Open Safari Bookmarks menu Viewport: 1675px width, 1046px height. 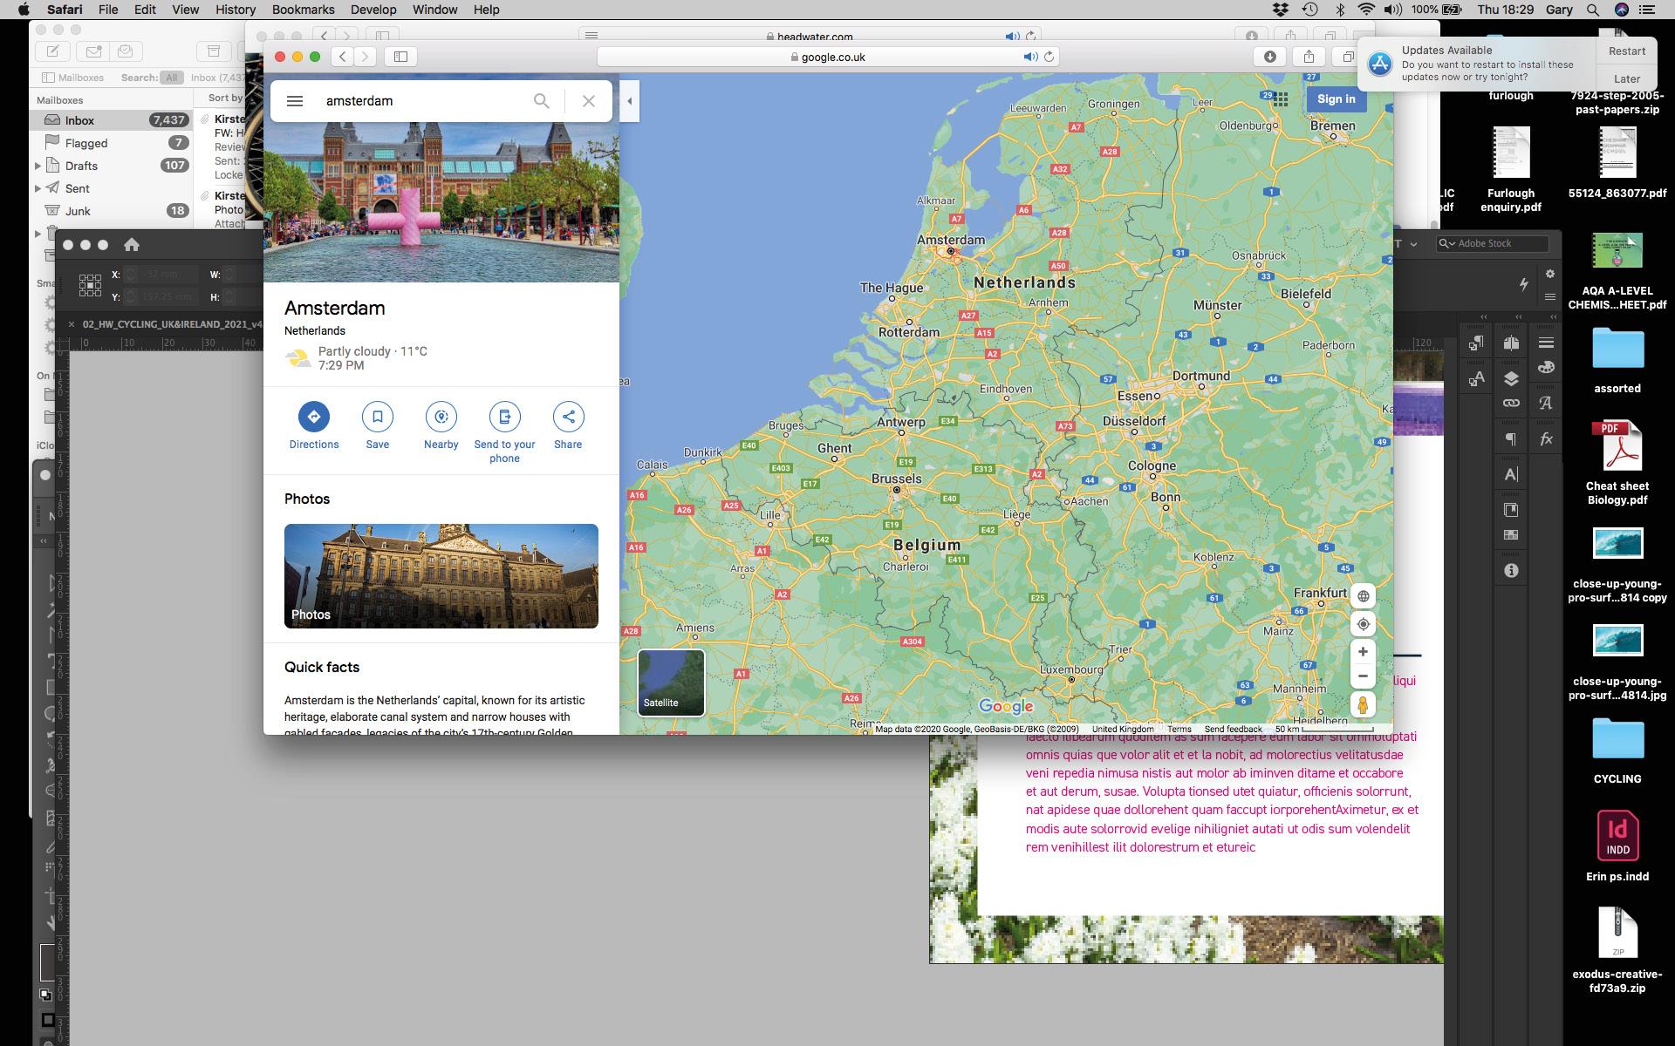tap(303, 10)
